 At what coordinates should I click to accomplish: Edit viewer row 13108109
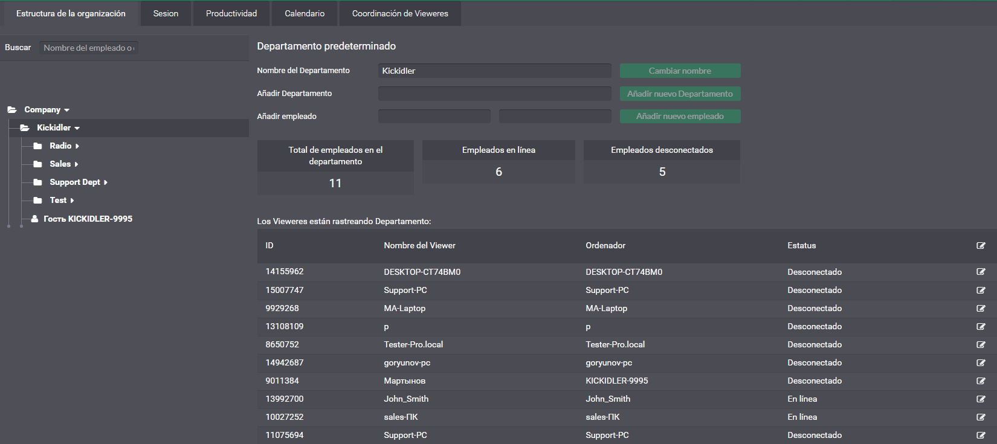tap(981, 326)
